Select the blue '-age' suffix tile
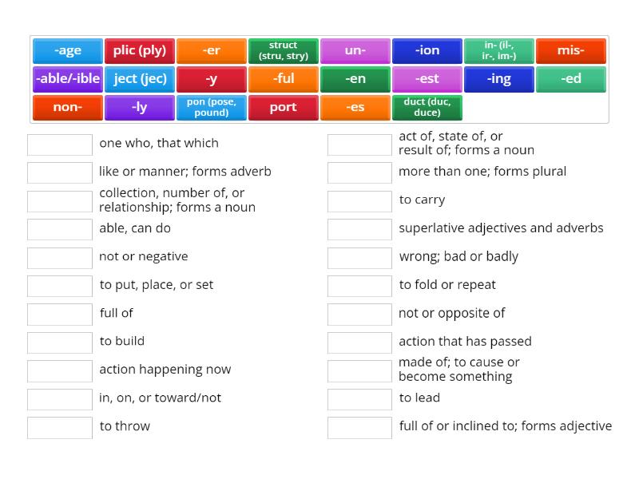Screen dimensions: 639x479 pos(68,51)
